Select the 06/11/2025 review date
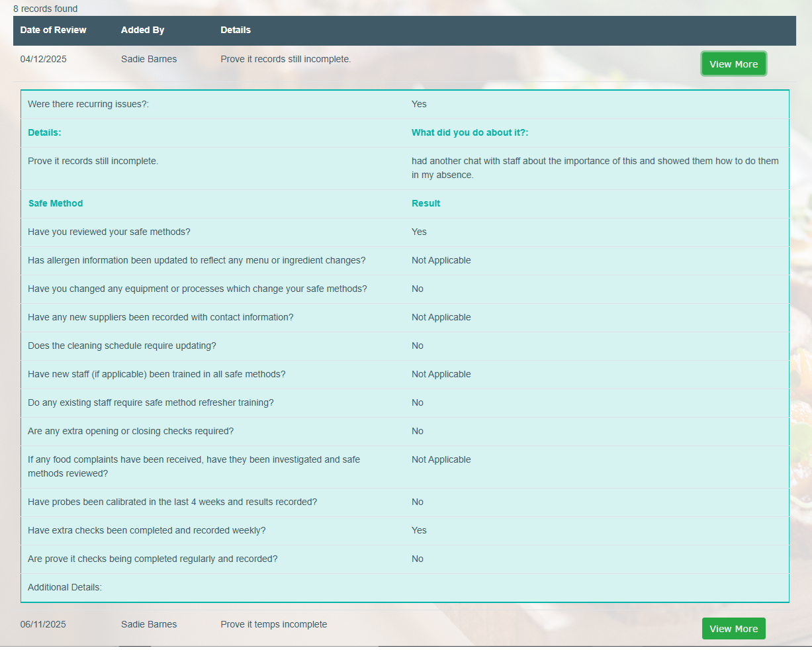812x650 pixels. pos(43,624)
